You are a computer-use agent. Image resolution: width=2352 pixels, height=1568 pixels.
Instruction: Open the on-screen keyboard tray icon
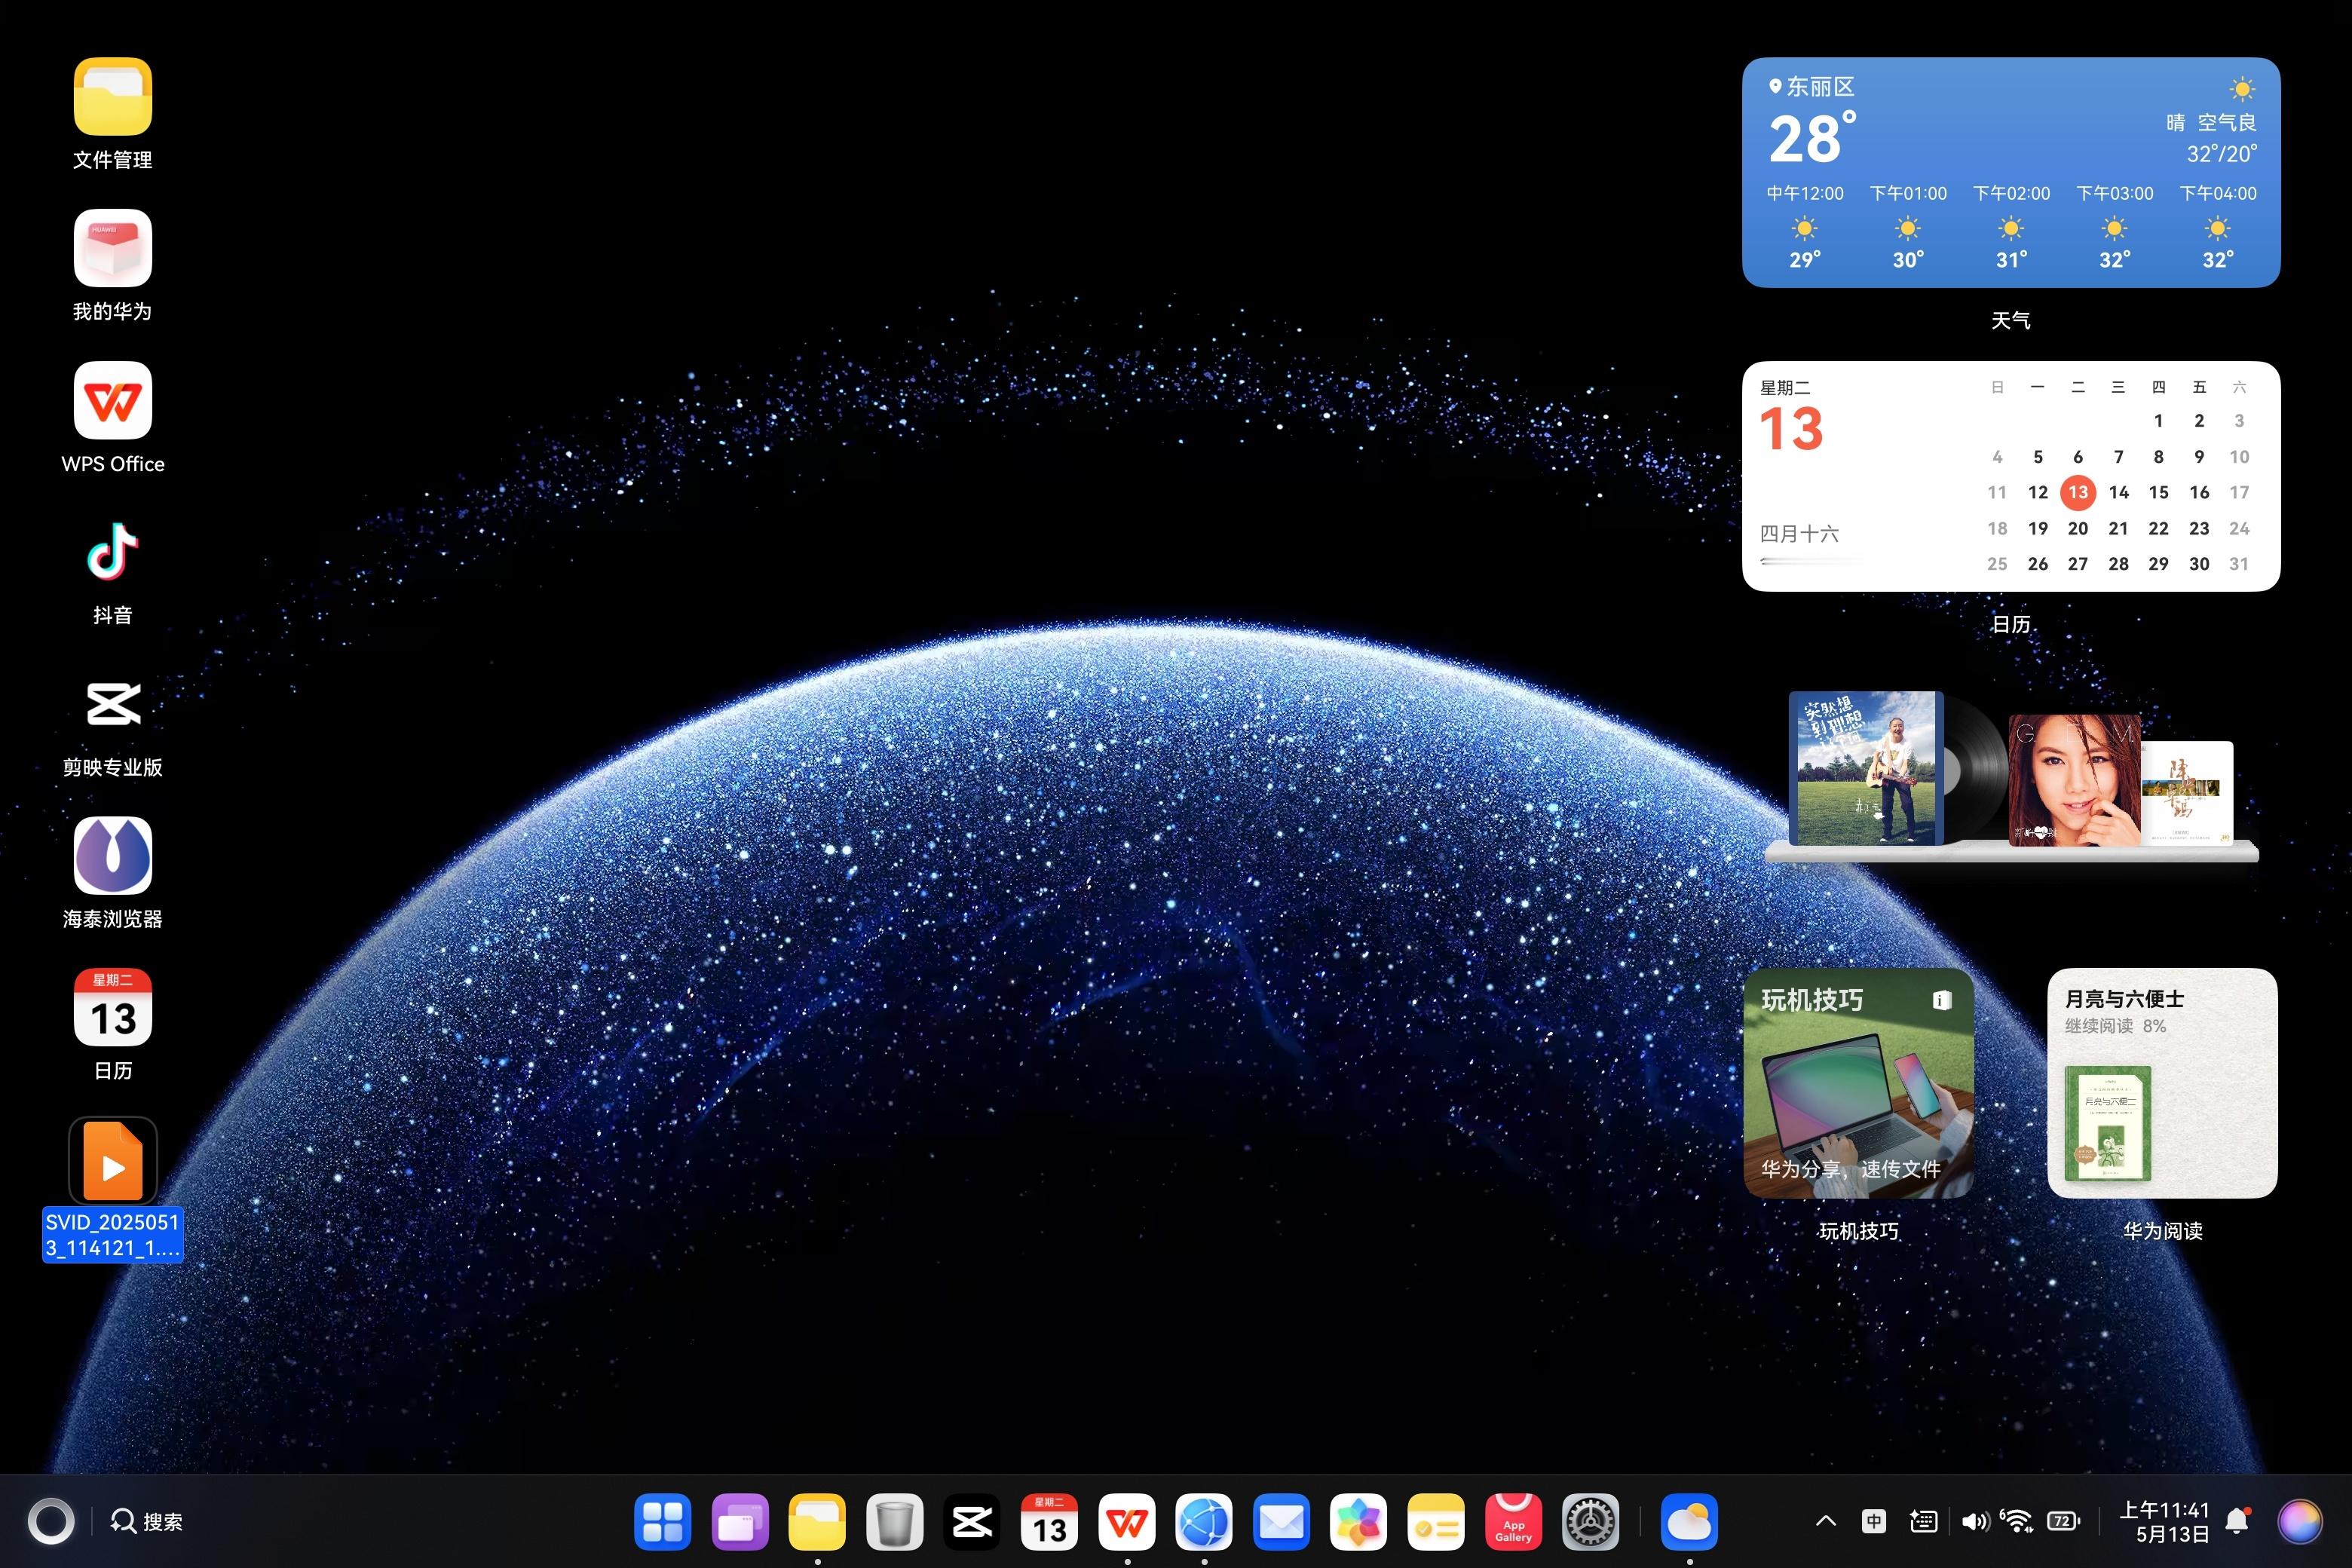tap(1923, 1521)
